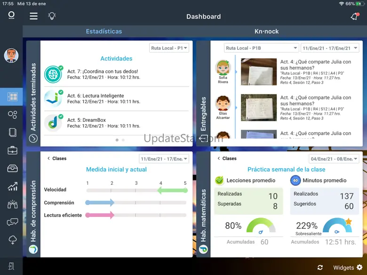This screenshot has width=367, height=275.
Task: Refresh the dashboard widgets
Action: coord(320,267)
